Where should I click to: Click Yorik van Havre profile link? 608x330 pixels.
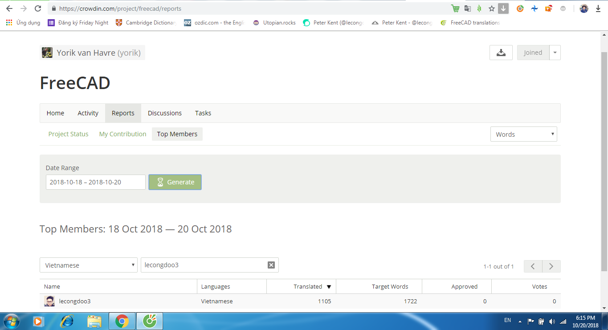pyautogui.click(x=99, y=53)
